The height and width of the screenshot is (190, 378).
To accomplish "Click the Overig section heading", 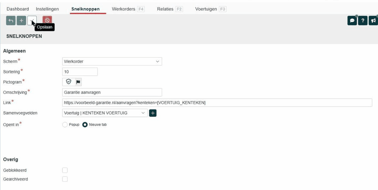I will [11, 159].
